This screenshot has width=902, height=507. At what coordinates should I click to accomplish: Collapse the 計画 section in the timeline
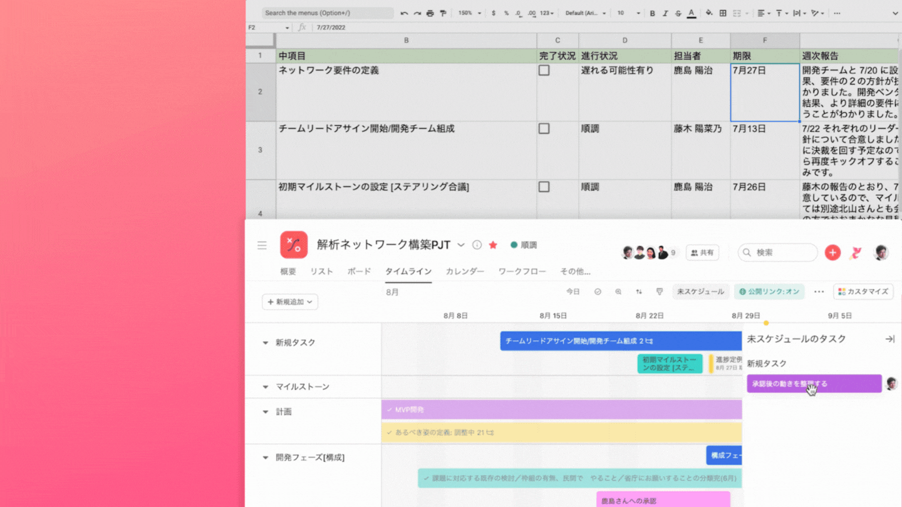pos(265,412)
